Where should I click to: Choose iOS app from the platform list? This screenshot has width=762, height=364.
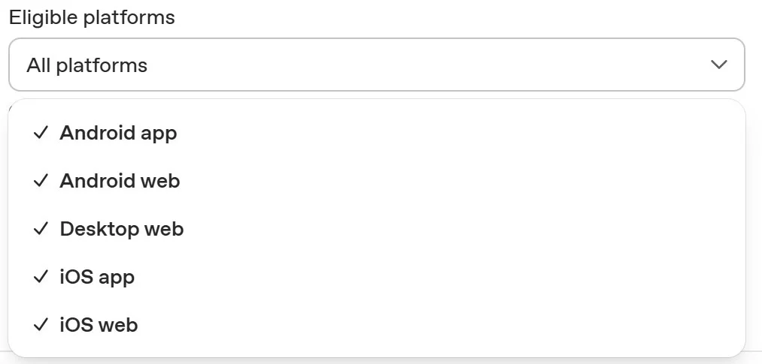tap(377, 276)
